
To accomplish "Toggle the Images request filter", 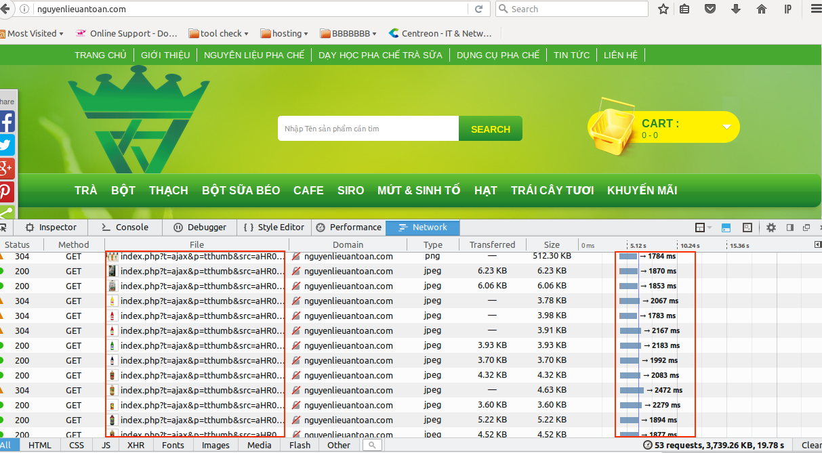I will coord(215,445).
